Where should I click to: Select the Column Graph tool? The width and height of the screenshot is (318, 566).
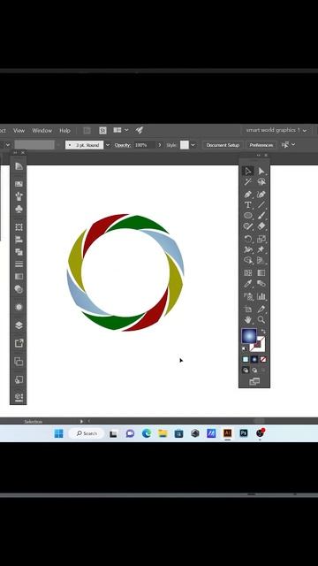[261, 296]
